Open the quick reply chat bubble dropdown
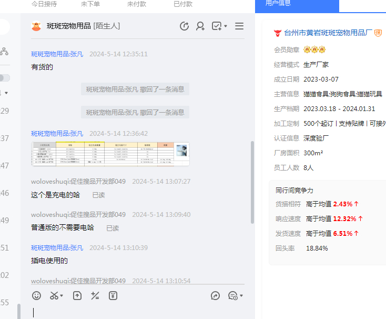Viewport: 386px width, 319px height. (235, 296)
